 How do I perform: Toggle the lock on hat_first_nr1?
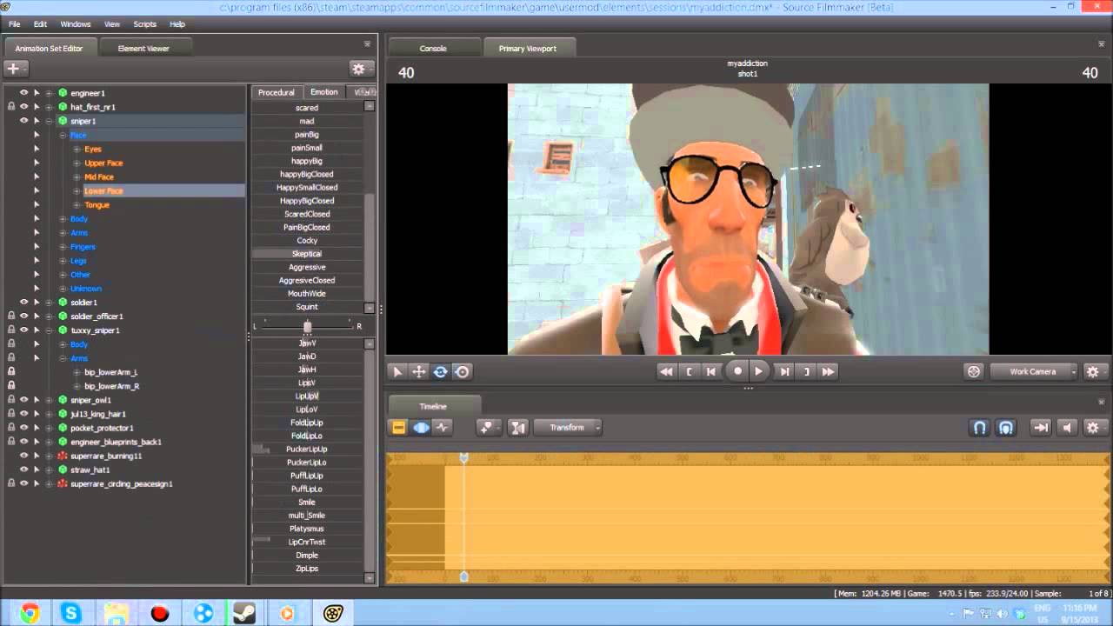point(11,107)
